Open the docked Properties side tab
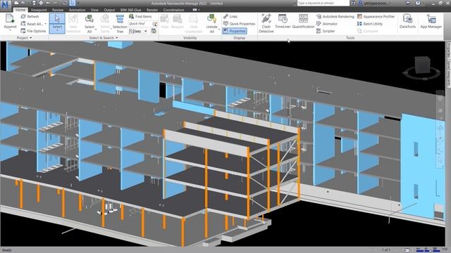Viewport: 451px width, 253px height. [448, 50]
